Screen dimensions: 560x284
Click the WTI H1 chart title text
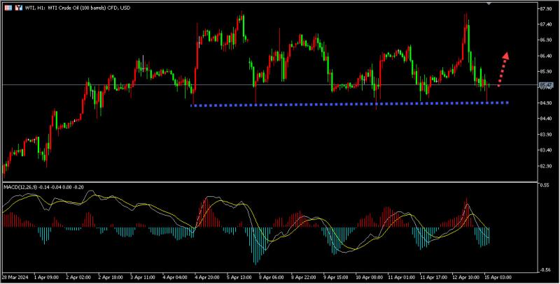pyautogui.click(x=76, y=8)
